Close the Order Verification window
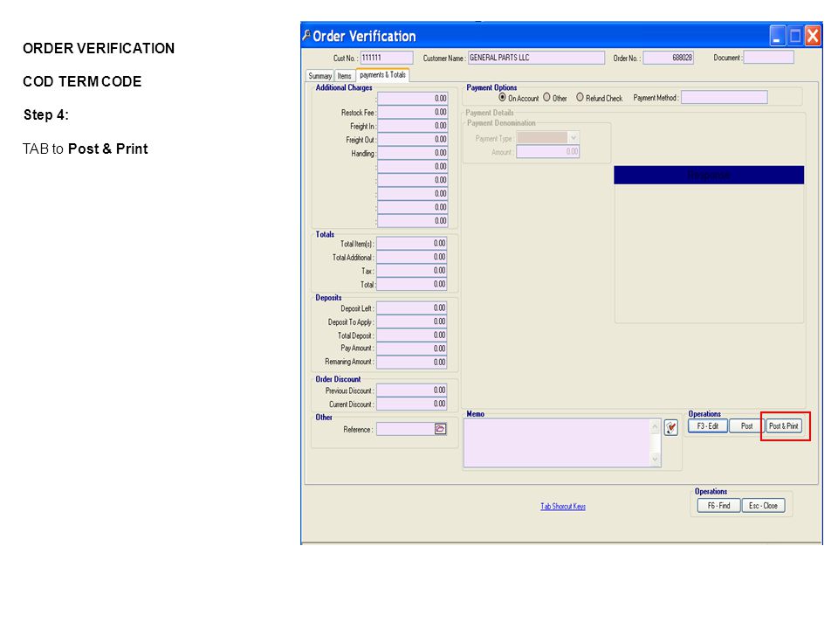 pos(813,36)
